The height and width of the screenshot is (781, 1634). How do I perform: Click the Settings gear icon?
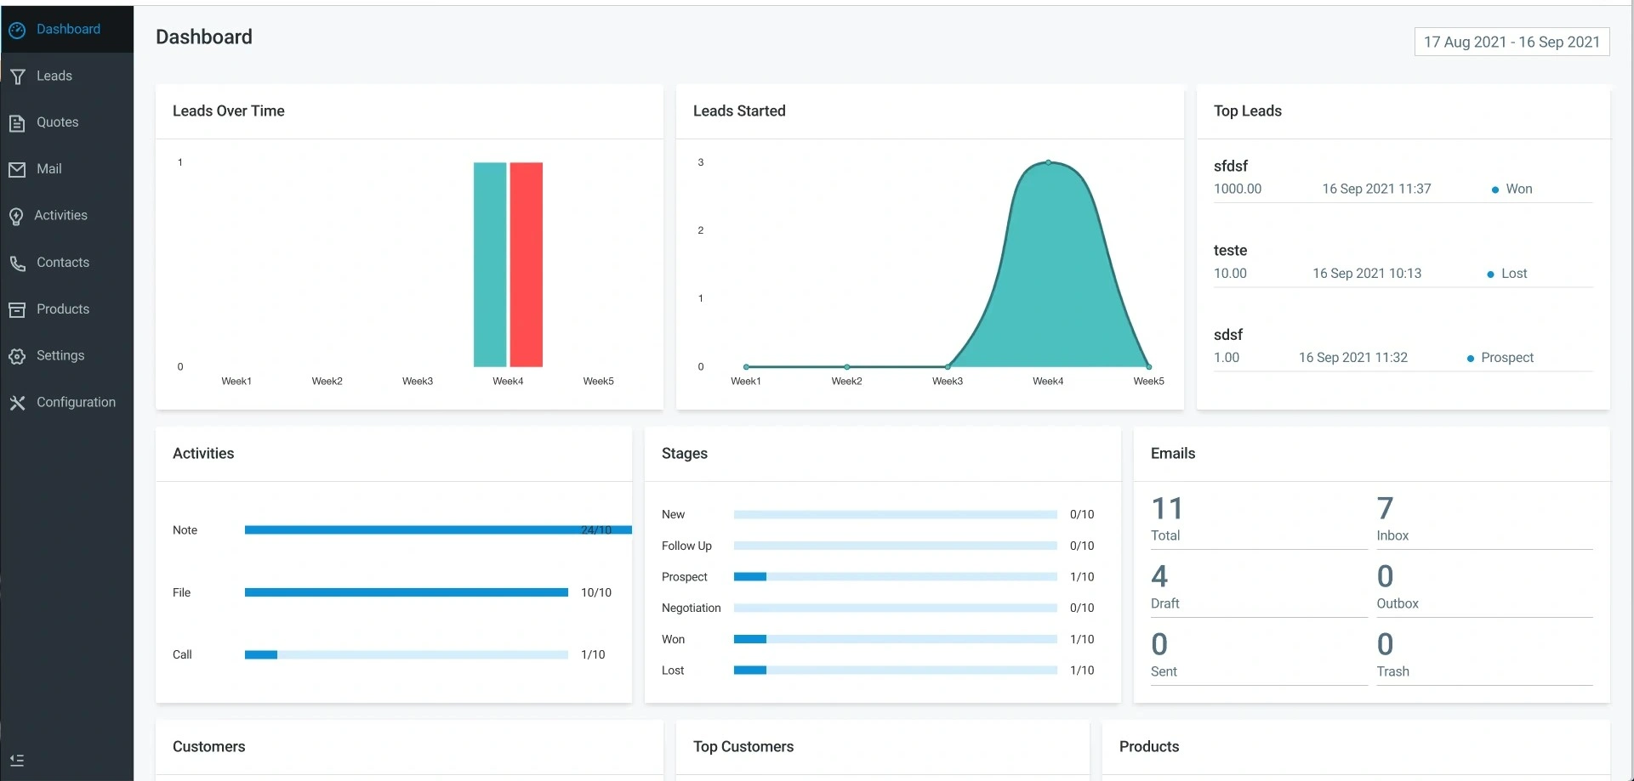17,356
